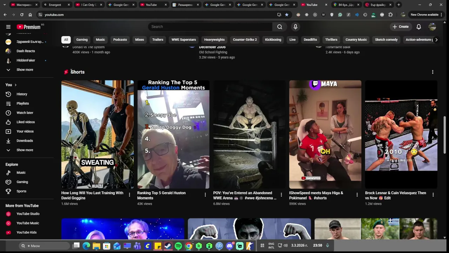Open options for Brock Lesnar short

(433, 195)
